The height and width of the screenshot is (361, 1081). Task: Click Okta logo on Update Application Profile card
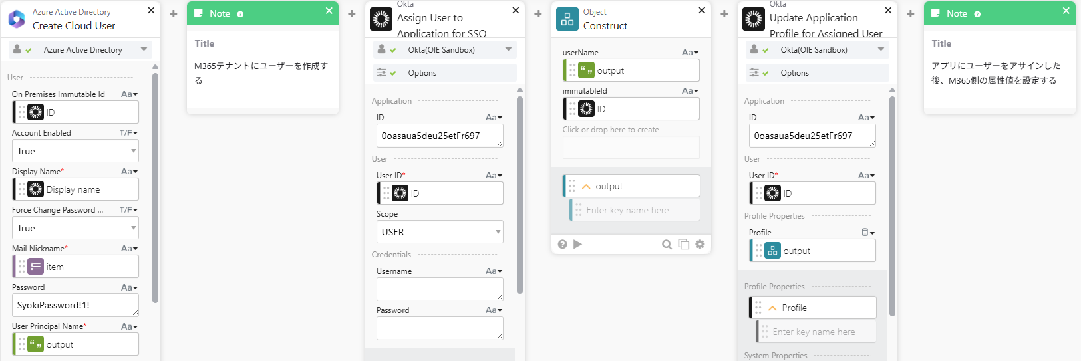tap(754, 19)
